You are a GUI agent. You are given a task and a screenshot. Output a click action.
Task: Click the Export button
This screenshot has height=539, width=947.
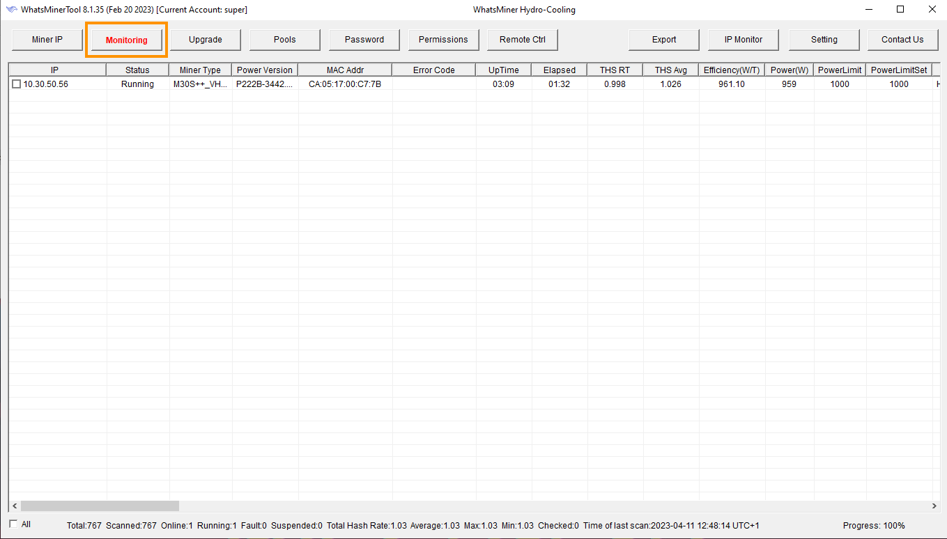click(x=664, y=40)
